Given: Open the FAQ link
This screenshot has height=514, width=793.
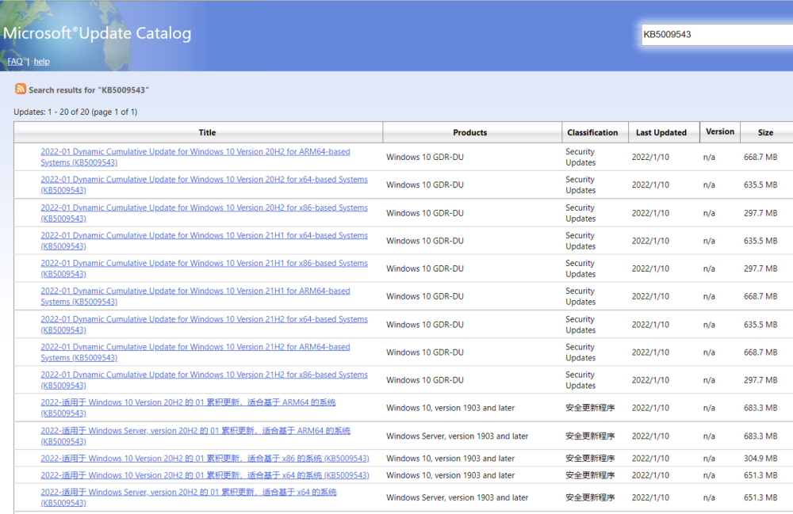Looking at the screenshot, I should pos(15,62).
